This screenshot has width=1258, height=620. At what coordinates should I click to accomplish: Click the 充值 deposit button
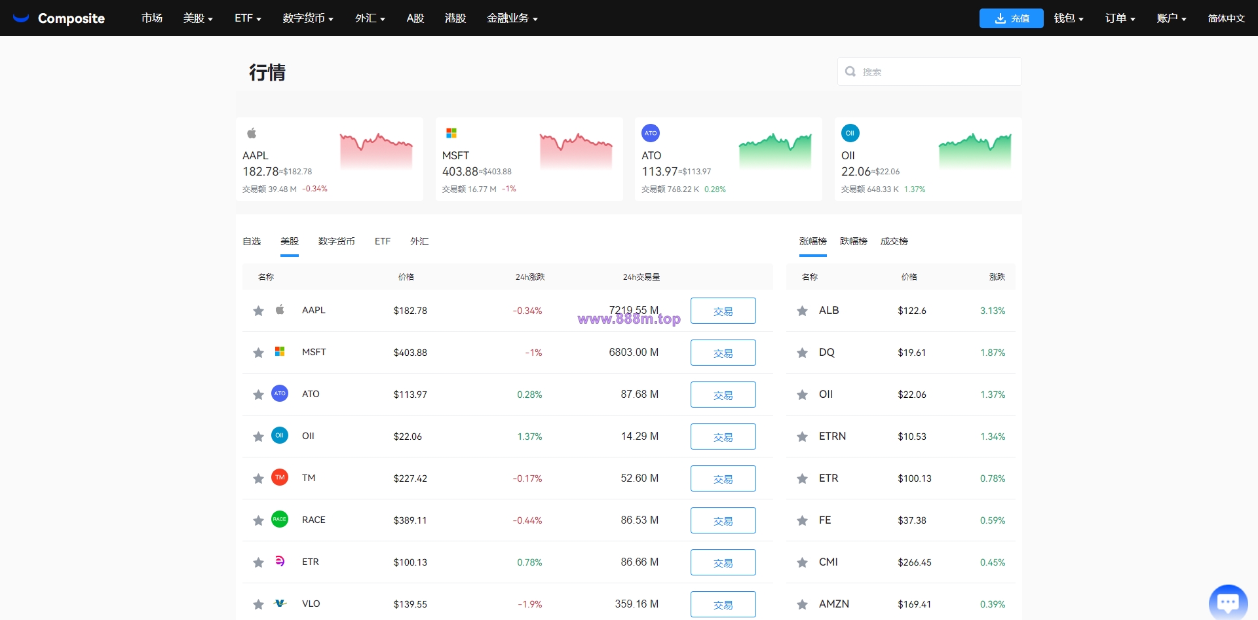pos(1011,18)
